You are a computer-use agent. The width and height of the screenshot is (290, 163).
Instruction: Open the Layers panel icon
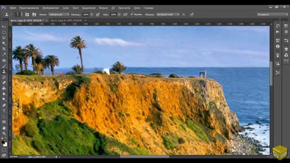point(286,49)
